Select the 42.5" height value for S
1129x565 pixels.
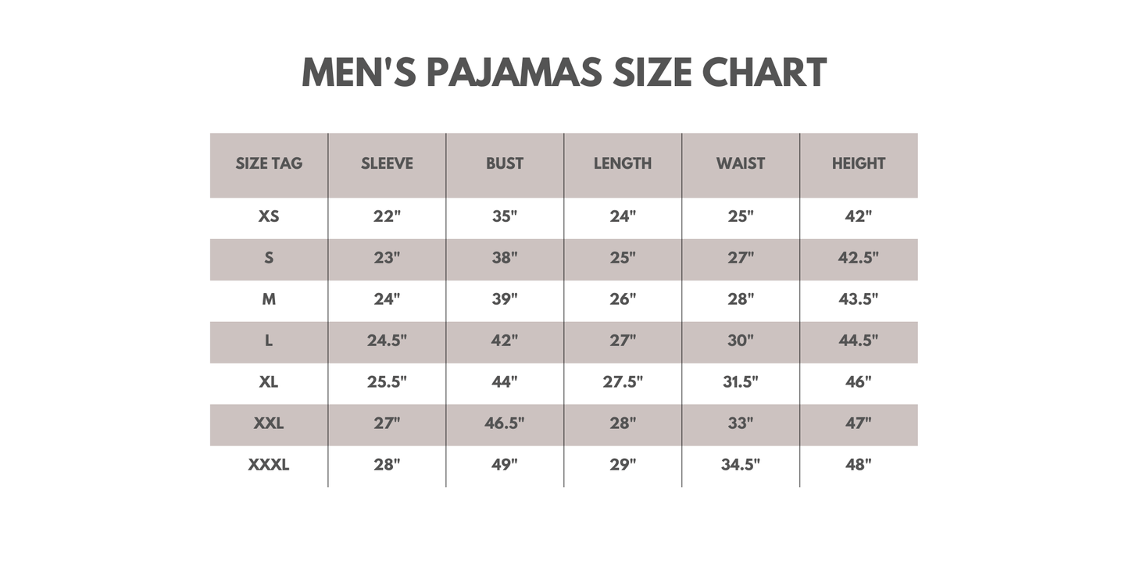point(858,258)
